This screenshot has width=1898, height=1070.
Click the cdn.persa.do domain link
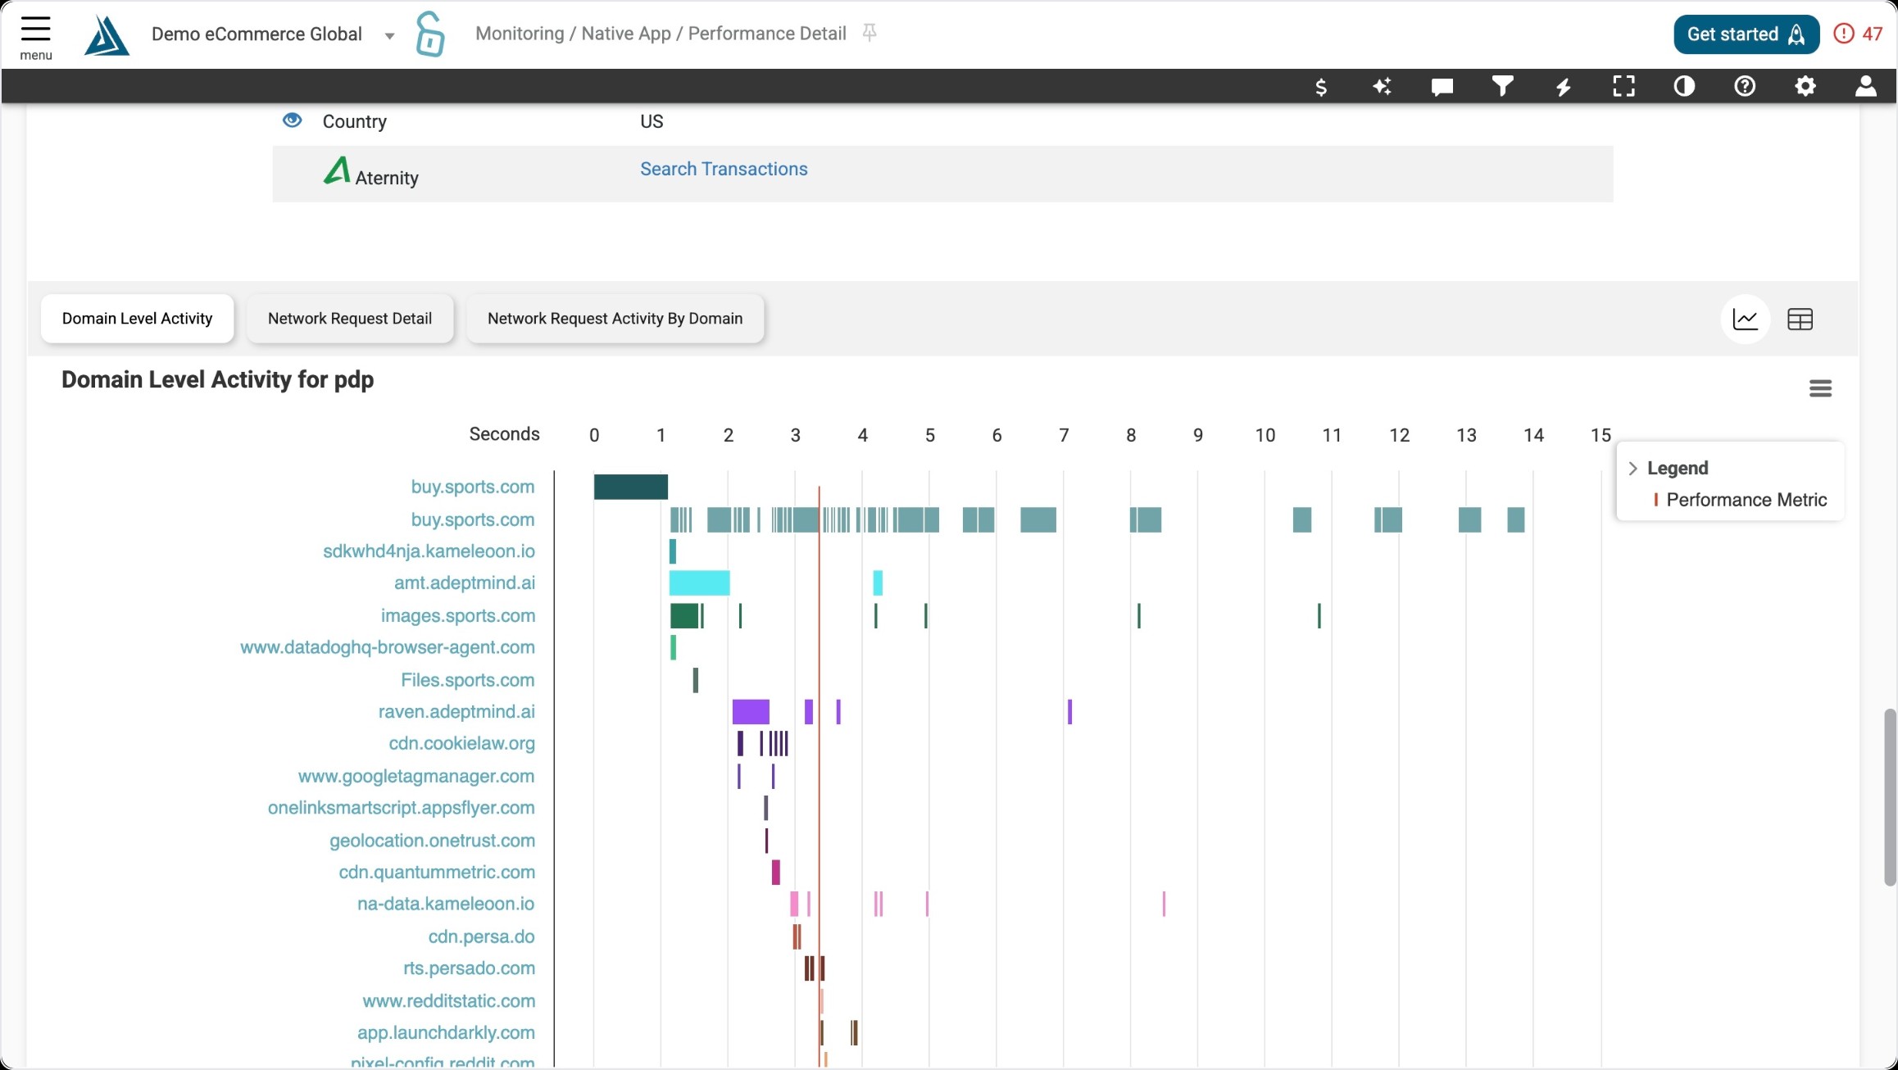tap(482, 937)
